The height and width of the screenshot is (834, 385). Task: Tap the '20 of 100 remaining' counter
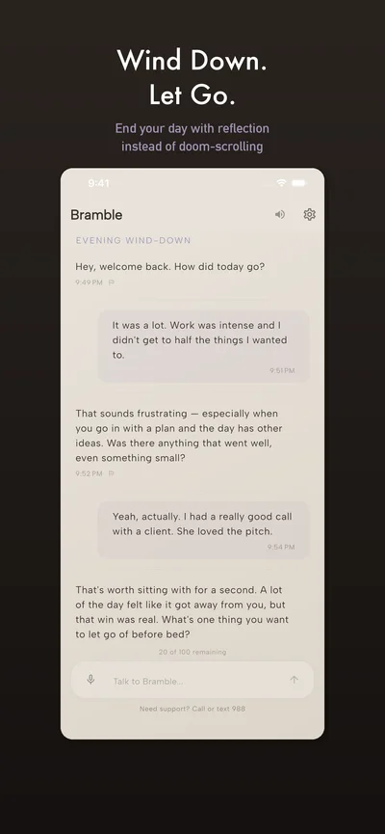tap(192, 652)
